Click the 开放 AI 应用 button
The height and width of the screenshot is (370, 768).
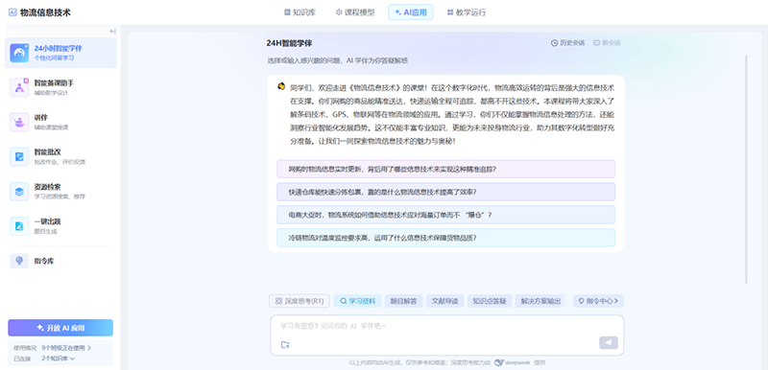point(60,328)
